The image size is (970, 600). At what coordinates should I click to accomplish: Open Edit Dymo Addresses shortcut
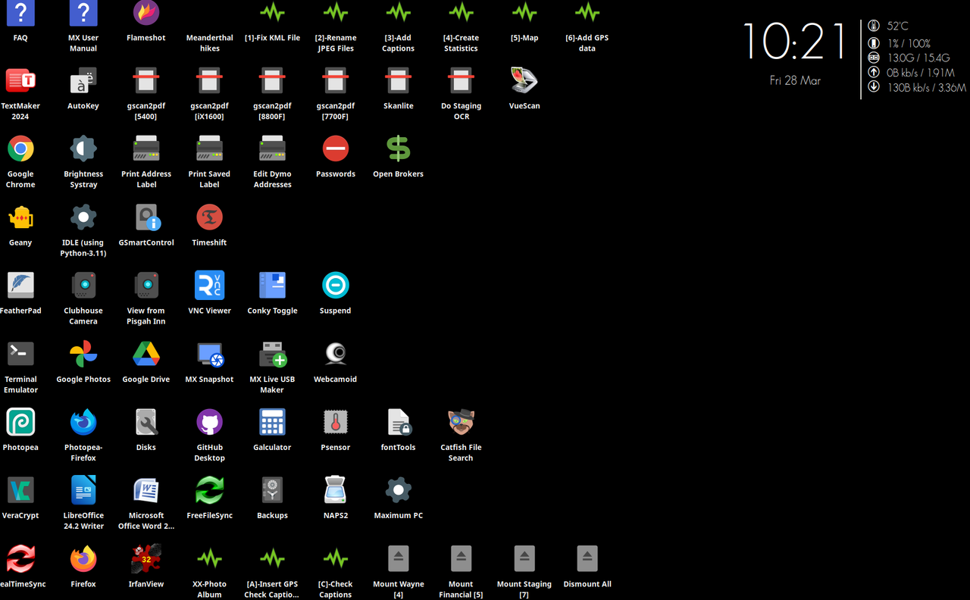coord(272,149)
